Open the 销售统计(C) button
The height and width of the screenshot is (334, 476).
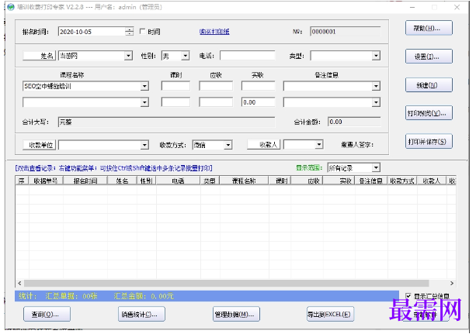141,314
